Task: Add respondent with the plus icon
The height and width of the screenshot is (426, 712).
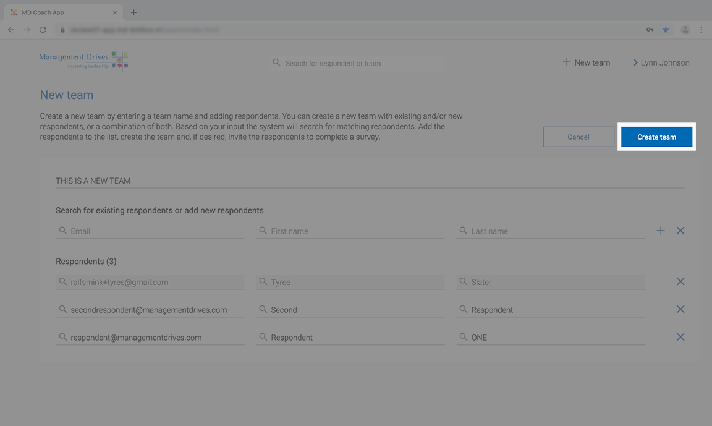Action: (x=661, y=231)
